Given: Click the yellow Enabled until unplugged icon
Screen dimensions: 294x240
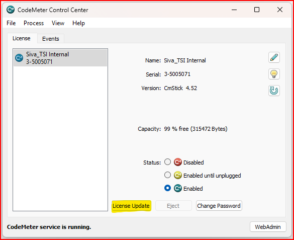Looking at the screenshot, I should coord(177,175).
